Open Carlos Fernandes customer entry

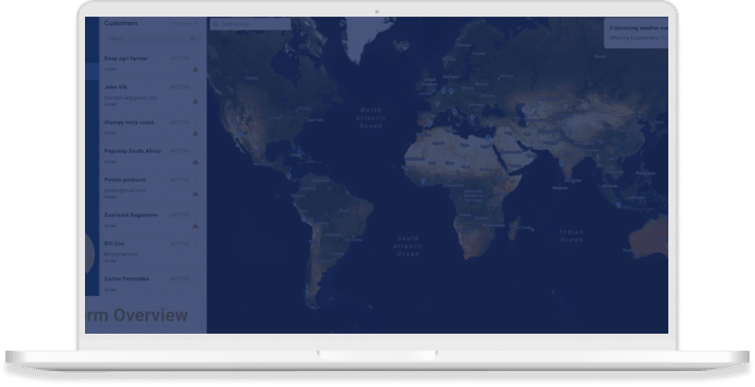[152, 284]
